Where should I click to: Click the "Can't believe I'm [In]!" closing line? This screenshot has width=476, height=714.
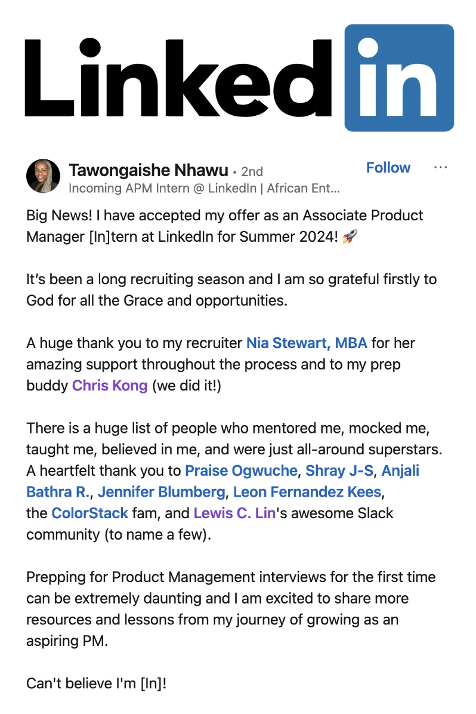point(96,684)
